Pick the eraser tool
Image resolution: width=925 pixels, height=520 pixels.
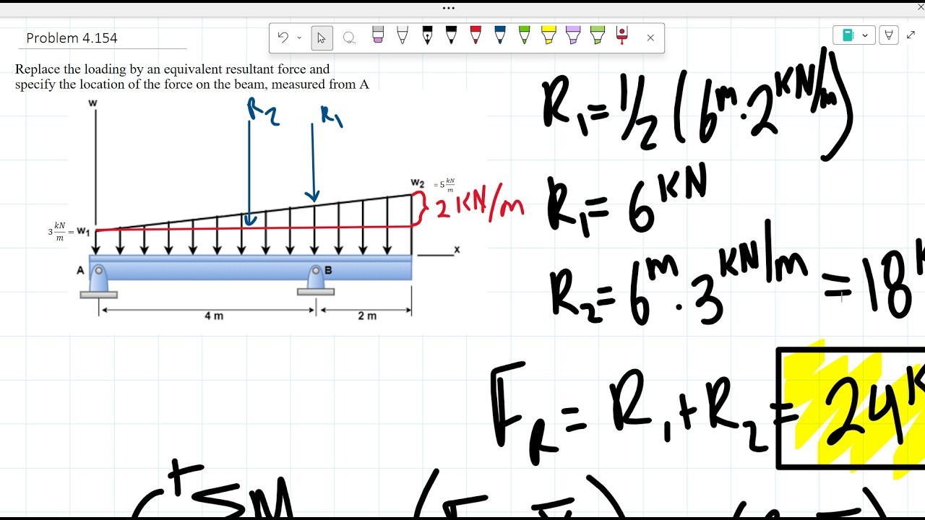click(378, 35)
